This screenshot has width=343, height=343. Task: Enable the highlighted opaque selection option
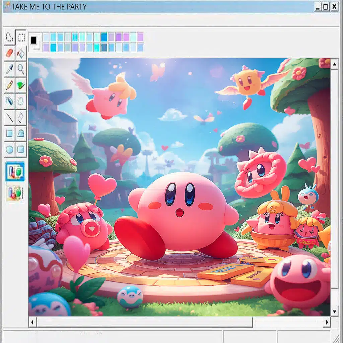(x=15, y=171)
